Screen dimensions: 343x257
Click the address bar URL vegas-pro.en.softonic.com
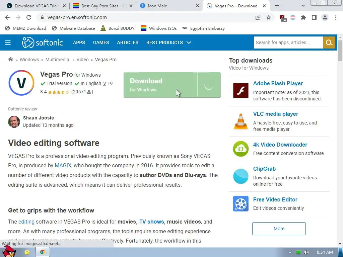[77, 17]
